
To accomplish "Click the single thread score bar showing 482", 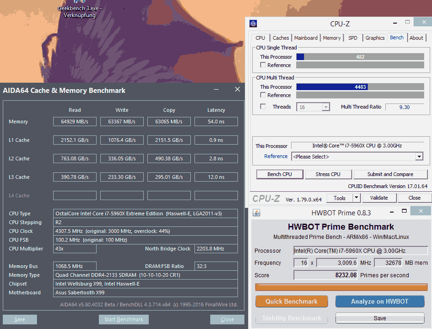I will (x=360, y=57).
